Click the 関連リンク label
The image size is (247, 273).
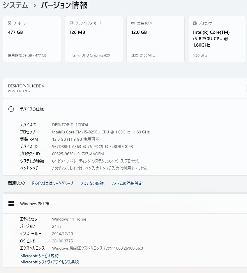pos(17,183)
